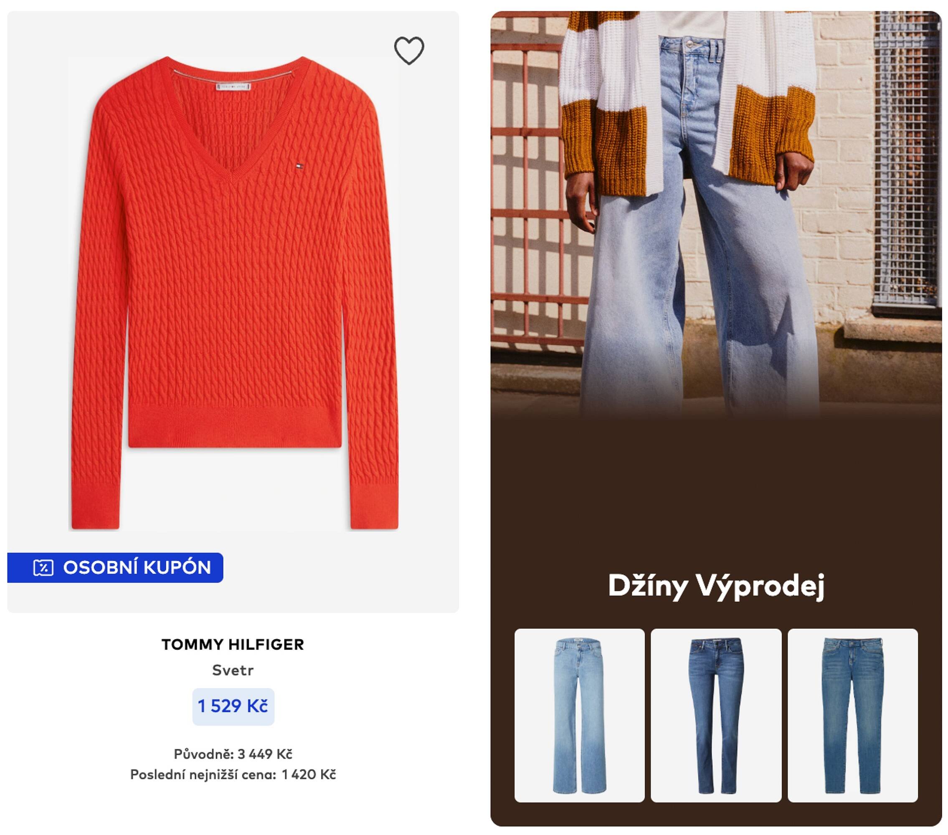Open the banner photo of model in jeans
The width and height of the screenshot is (948, 835).
(x=716, y=213)
